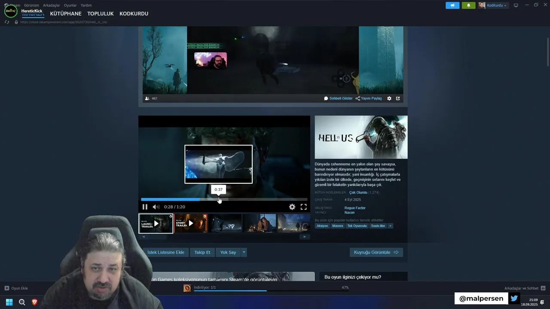
Task: Click Sohbeti Göster on broadcast
Action: (x=338, y=98)
